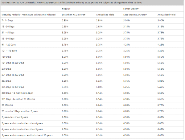Click the 5.88% yield value
185x140 pixels.
(99, 87)
